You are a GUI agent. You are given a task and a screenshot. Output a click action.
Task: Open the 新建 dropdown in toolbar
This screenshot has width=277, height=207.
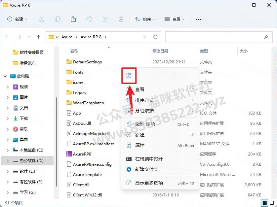(x=17, y=19)
